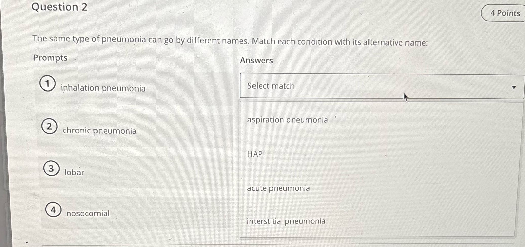This screenshot has width=525, height=247.
Task: Click the lobar prompt row
Action: [x=74, y=172]
